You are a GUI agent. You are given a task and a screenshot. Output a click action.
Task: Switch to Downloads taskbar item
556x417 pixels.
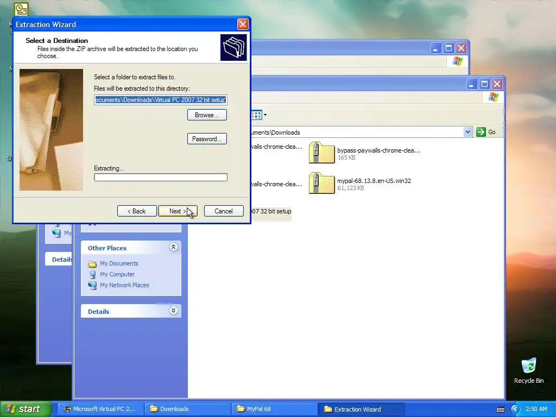(188, 409)
